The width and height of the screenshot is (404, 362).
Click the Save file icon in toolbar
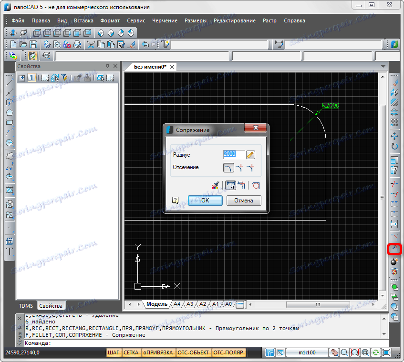pyautogui.click(x=34, y=44)
